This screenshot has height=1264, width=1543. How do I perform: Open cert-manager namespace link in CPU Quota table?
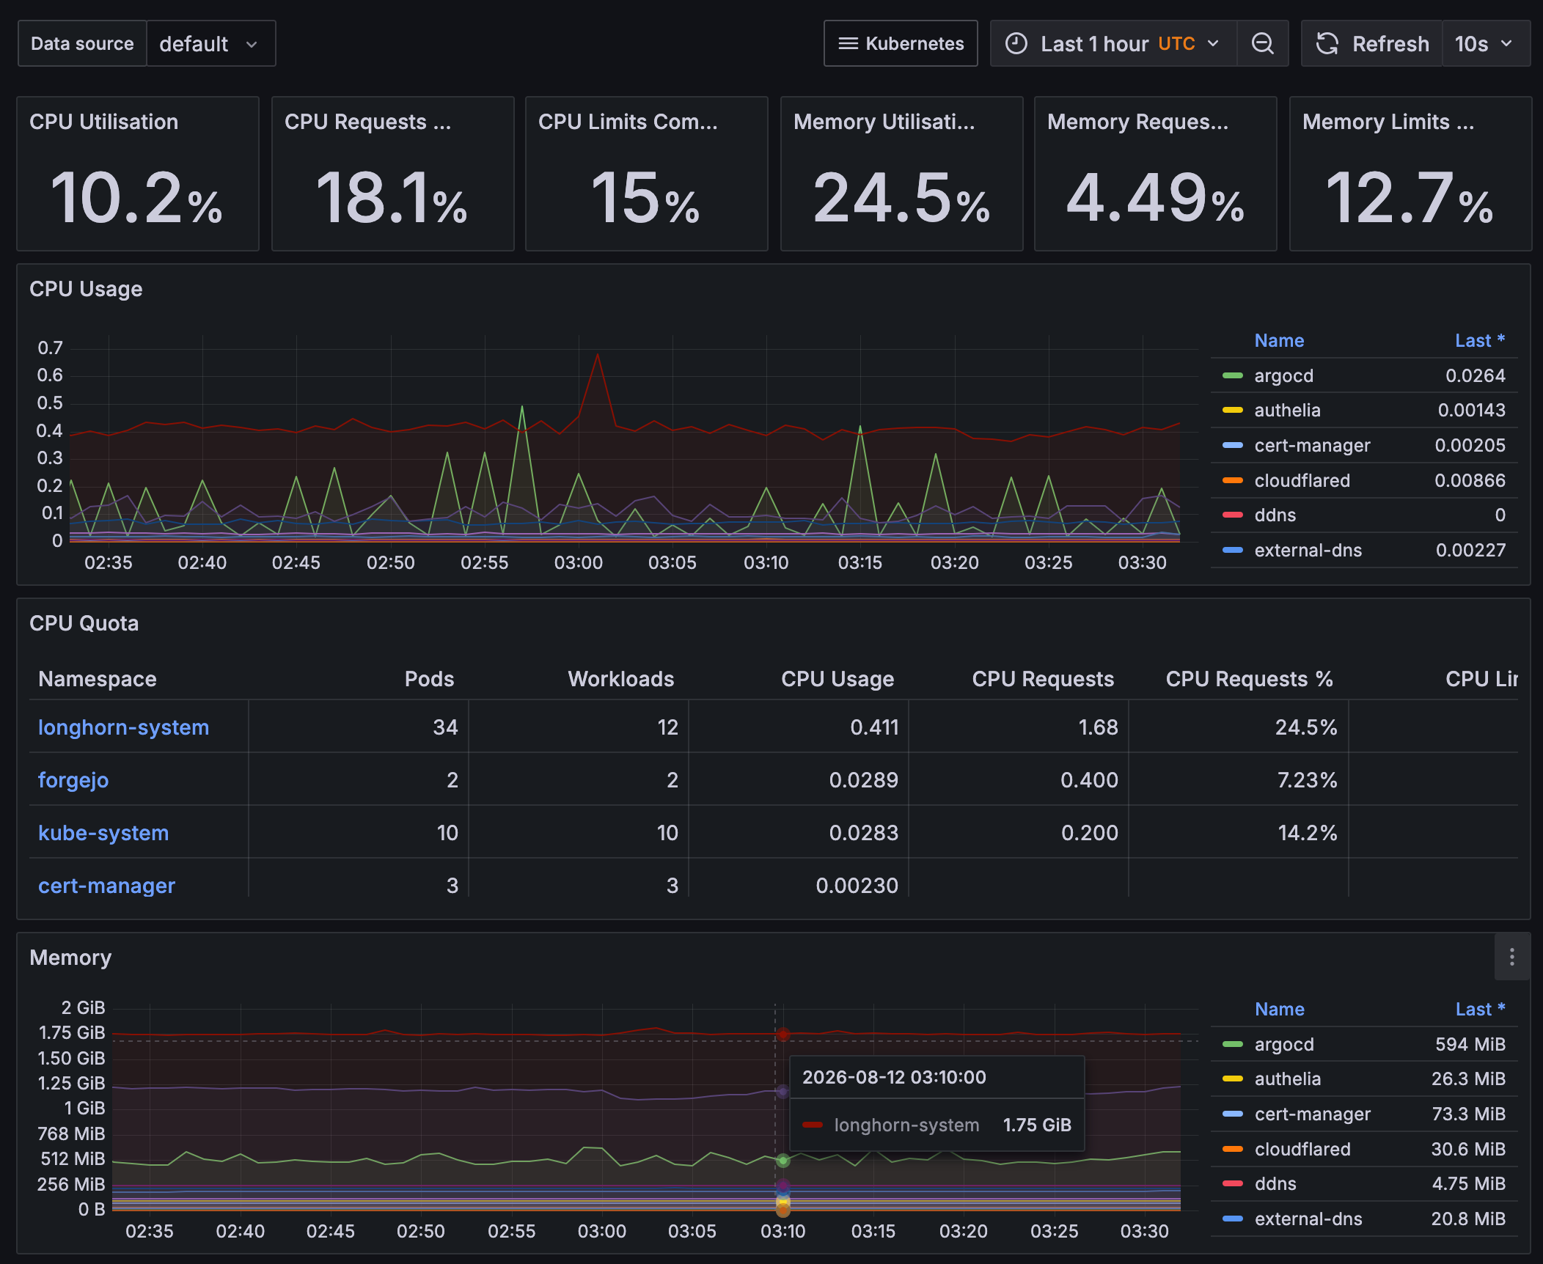(106, 886)
